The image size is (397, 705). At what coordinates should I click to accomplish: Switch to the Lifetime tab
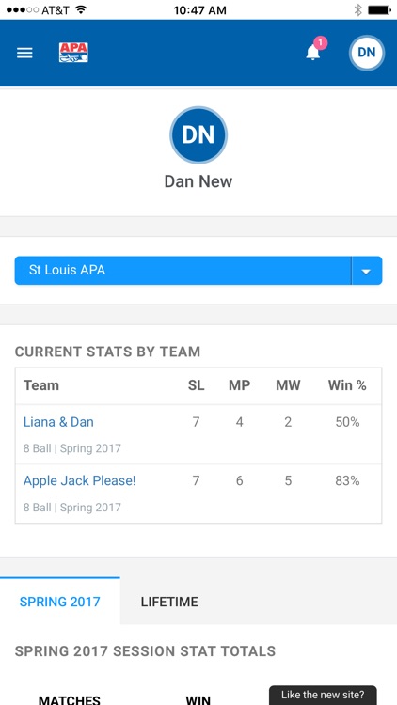[x=169, y=602]
